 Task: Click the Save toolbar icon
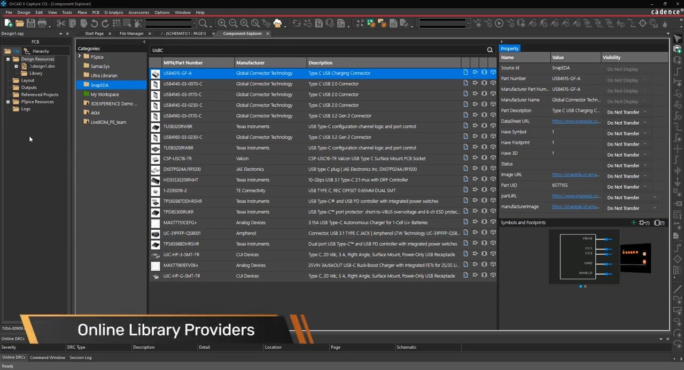(x=31, y=23)
